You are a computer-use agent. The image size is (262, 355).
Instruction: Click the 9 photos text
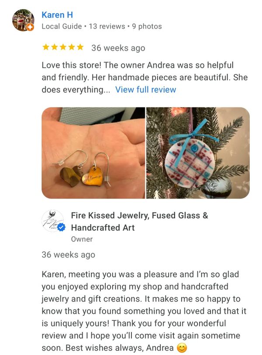point(147,27)
